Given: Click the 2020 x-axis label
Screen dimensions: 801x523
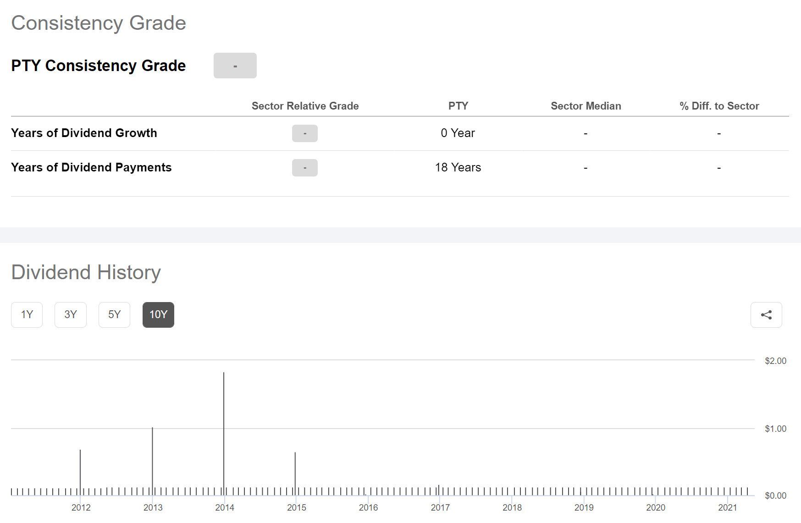Looking at the screenshot, I should pyautogui.click(x=656, y=507).
